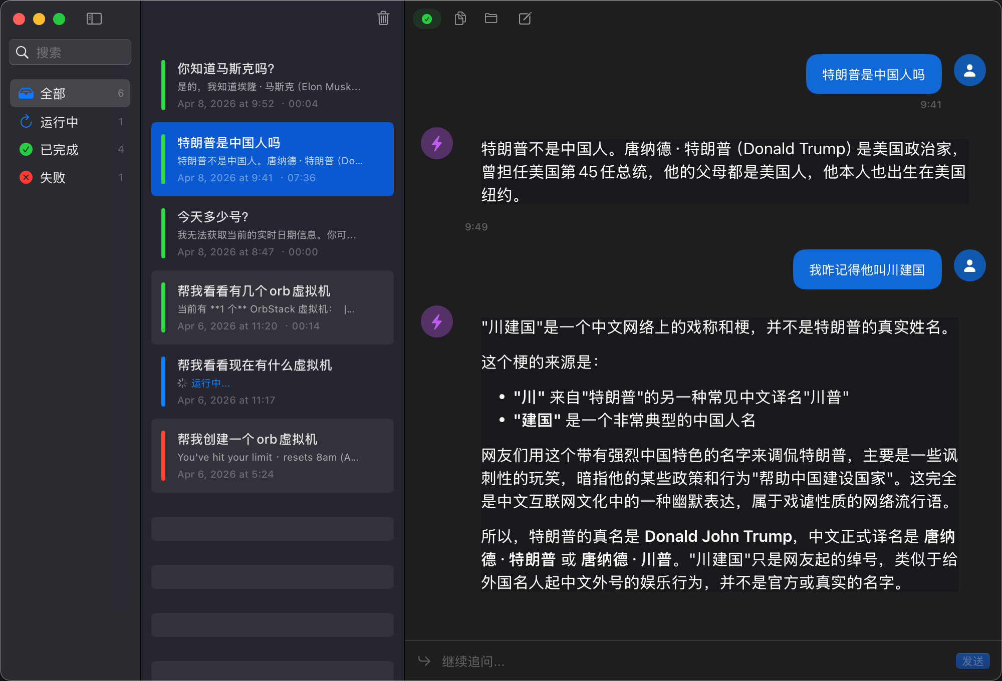This screenshot has width=1002, height=681.
Task: Click the purple lightning AI avatar
Action: point(436,143)
